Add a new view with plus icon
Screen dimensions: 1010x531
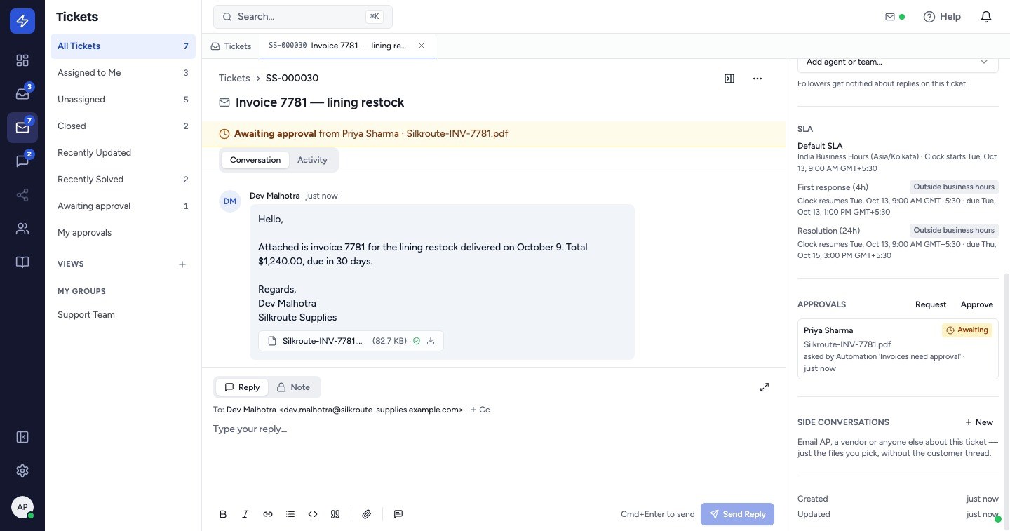coord(182,264)
